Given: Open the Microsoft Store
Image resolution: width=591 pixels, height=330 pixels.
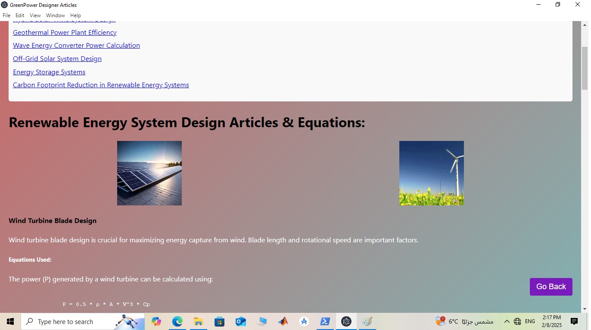Looking at the screenshot, I should (219, 321).
